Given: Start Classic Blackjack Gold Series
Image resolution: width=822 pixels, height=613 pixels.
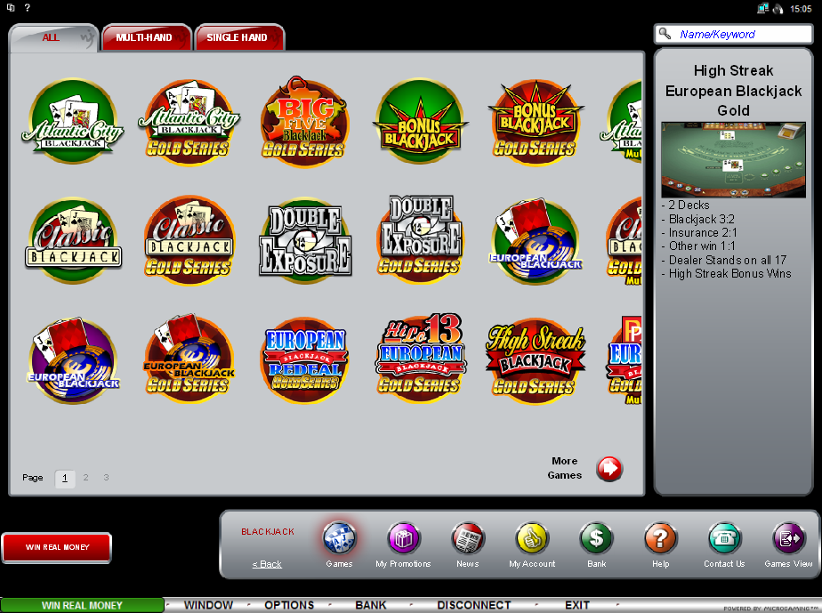Looking at the screenshot, I should pos(189,241).
